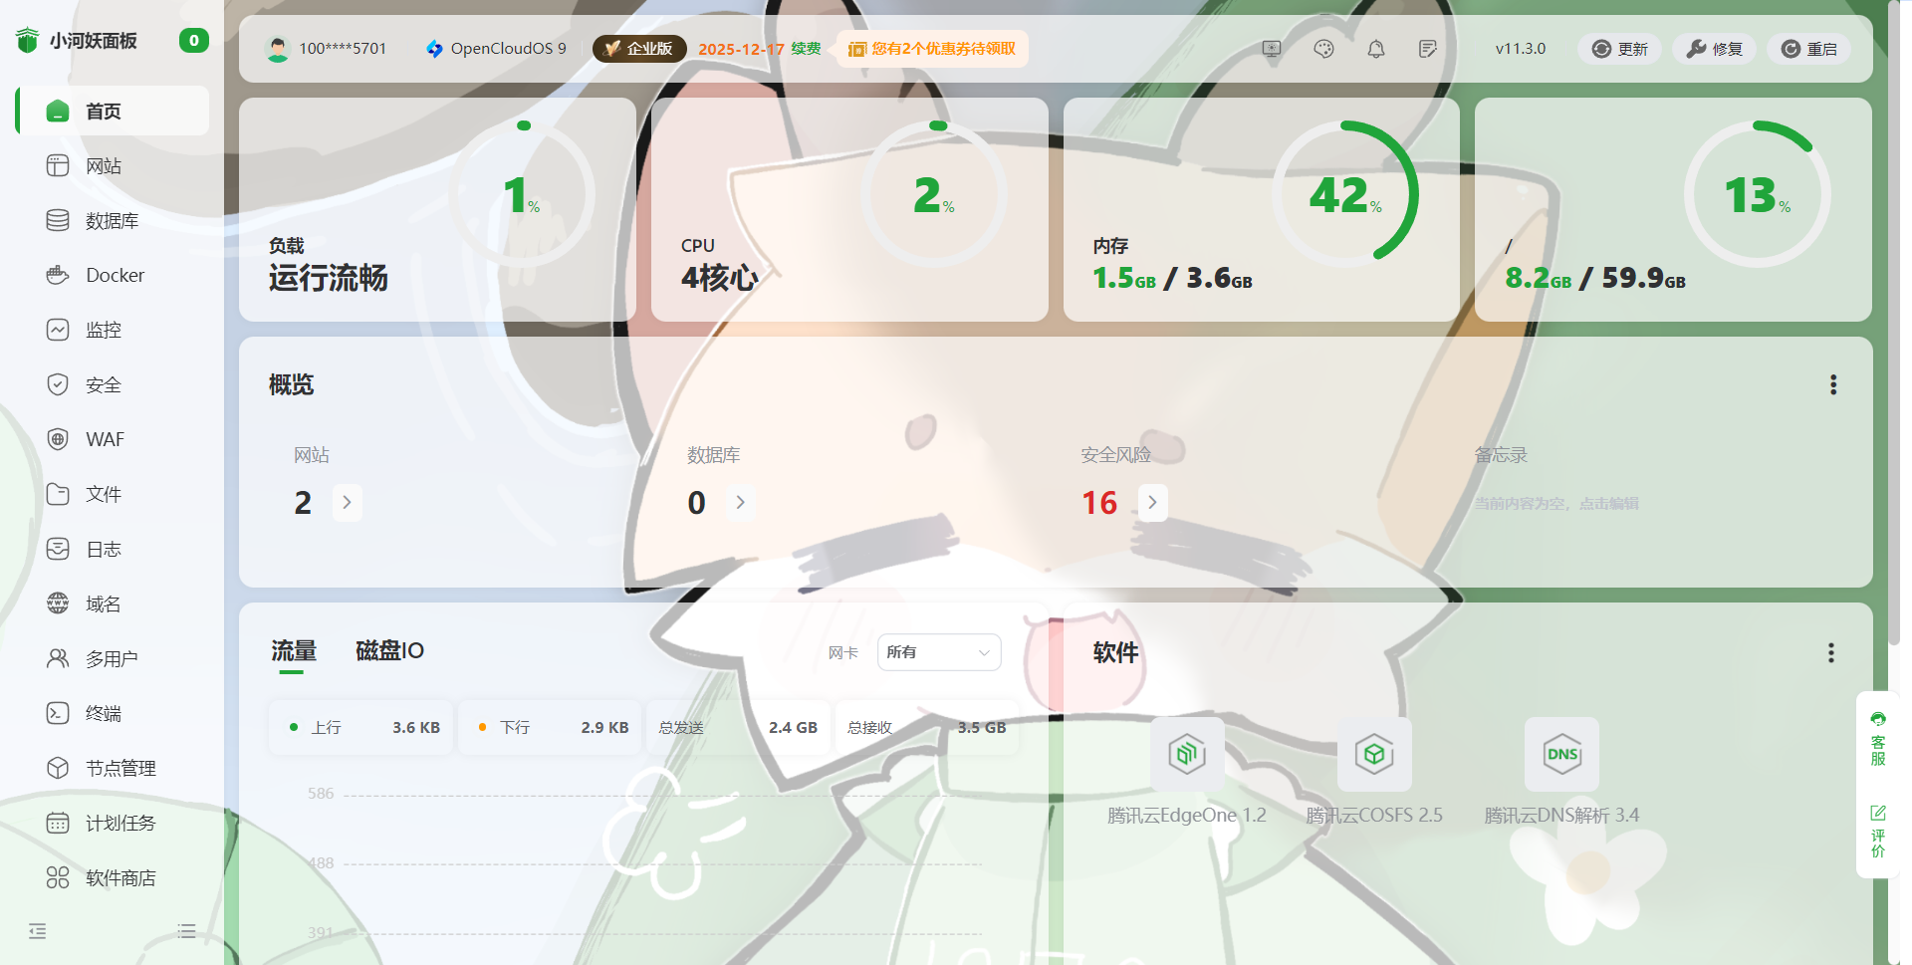Click the 更新 update button
This screenshot has height=965, width=1912.
pos(1619,49)
